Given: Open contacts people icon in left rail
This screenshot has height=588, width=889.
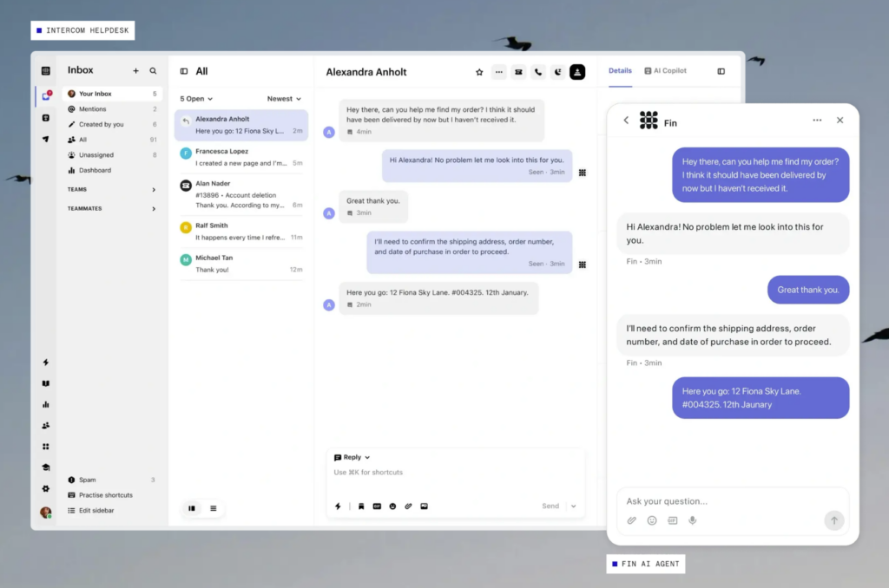Looking at the screenshot, I should click(x=46, y=426).
